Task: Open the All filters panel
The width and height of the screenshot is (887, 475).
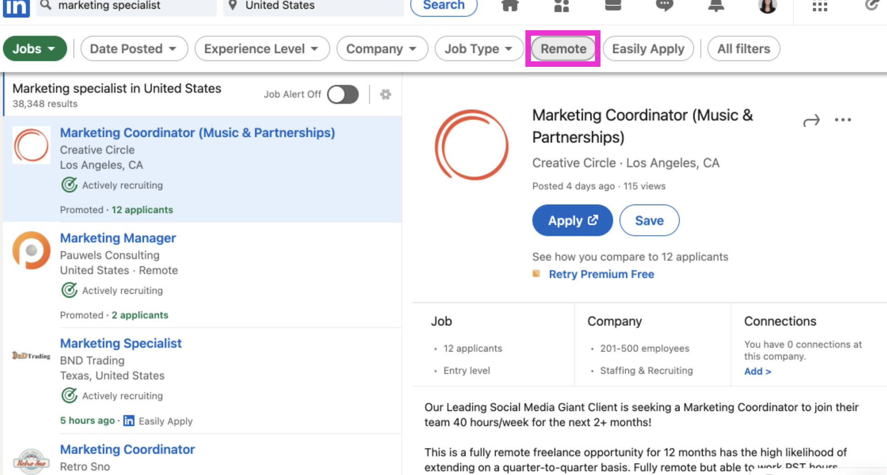Action: point(743,49)
